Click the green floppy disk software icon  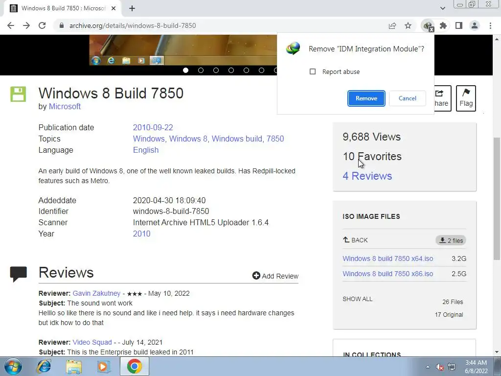coord(18,94)
